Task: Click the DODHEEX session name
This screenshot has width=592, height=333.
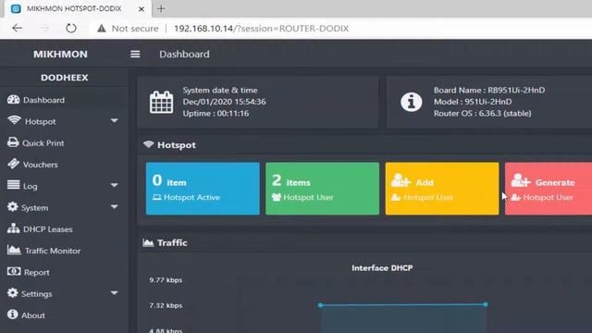Action: (x=65, y=78)
